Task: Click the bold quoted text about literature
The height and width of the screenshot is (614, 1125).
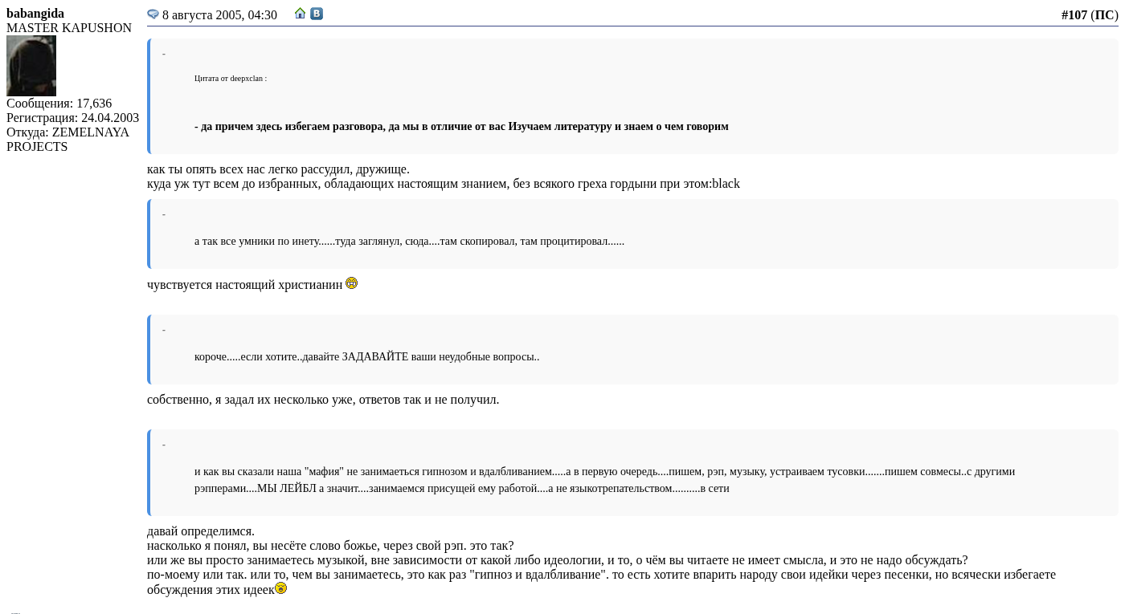Action: tap(461, 127)
